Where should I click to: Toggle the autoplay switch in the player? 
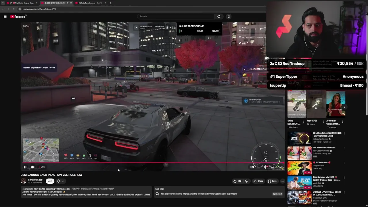pos(252,167)
